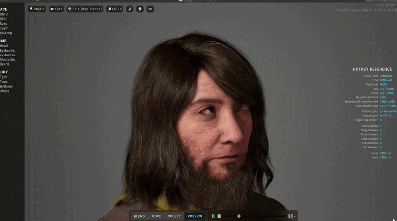Open the Eyes settings

coord(3,24)
